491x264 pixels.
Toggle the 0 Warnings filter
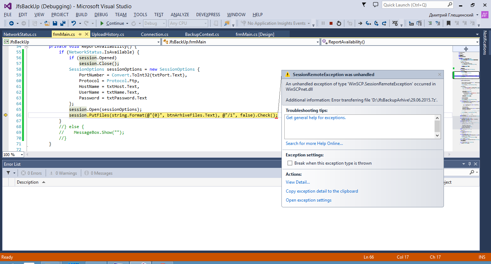click(x=63, y=173)
